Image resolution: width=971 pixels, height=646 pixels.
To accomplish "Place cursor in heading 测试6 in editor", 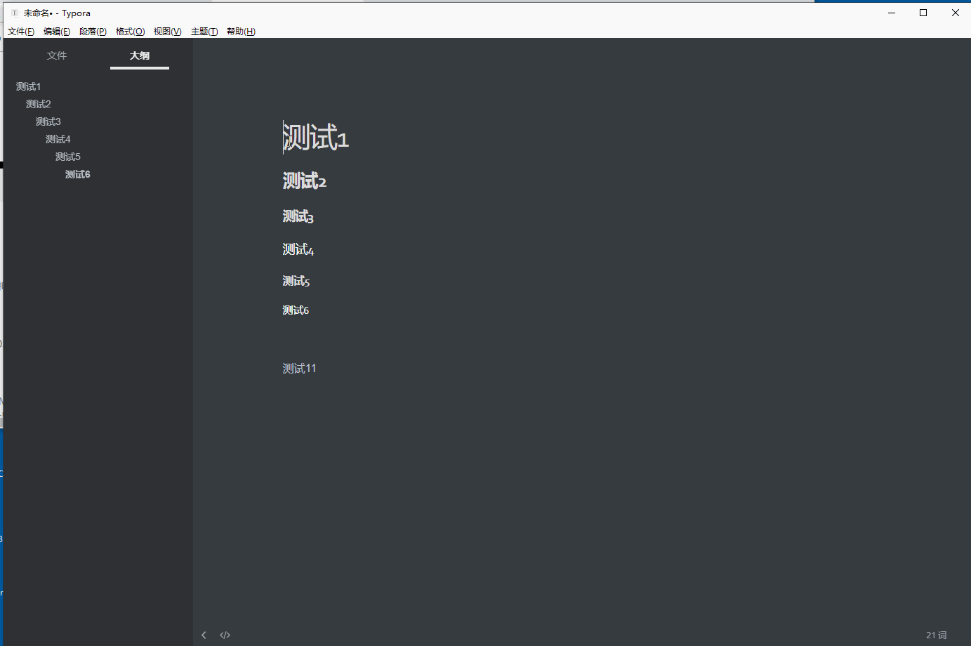I will [296, 310].
